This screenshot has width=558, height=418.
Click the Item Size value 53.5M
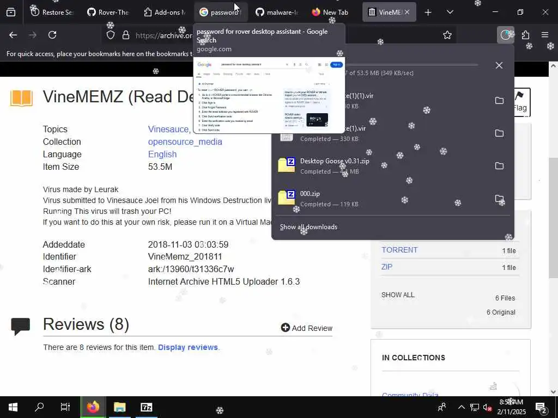[160, 167]
